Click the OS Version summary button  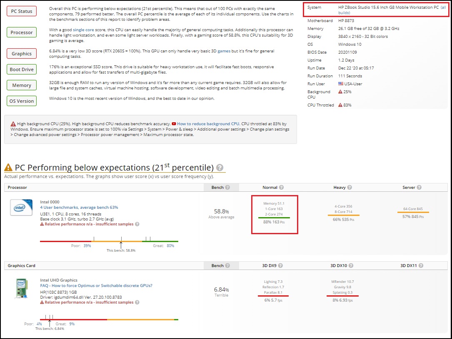(x=22, y=101)
